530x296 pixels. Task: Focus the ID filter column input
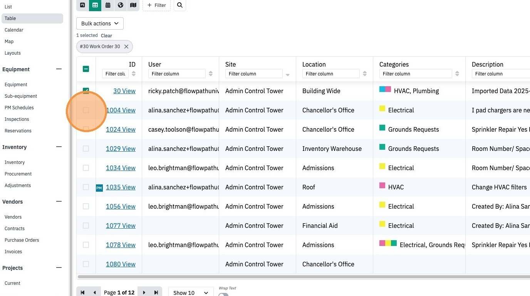point(115,74)
